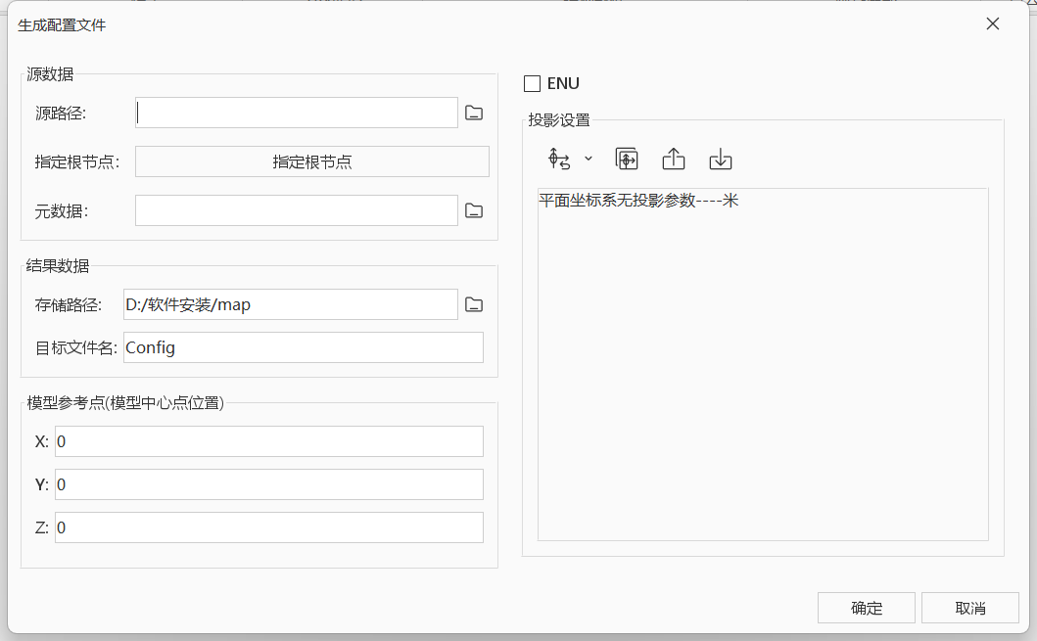
Task: Browse for source path folder
Action: [x=474, y=113]
